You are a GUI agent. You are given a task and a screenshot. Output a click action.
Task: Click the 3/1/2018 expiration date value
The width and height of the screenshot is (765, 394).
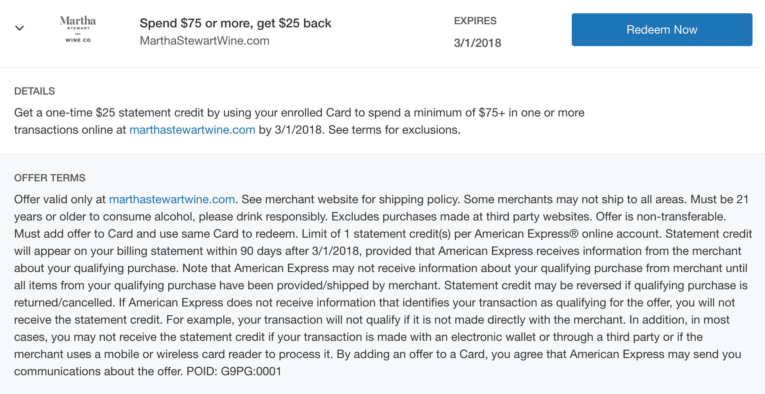coord(478,43)
